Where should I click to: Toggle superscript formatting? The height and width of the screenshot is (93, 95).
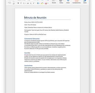tap(34, 3)
